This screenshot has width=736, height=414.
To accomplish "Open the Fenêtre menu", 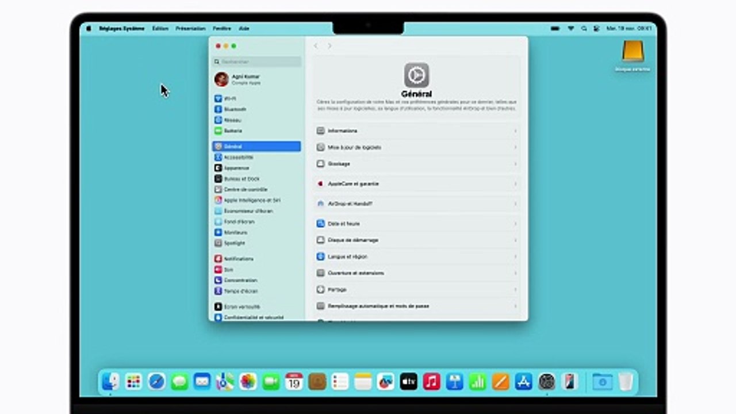I will 222,28.
